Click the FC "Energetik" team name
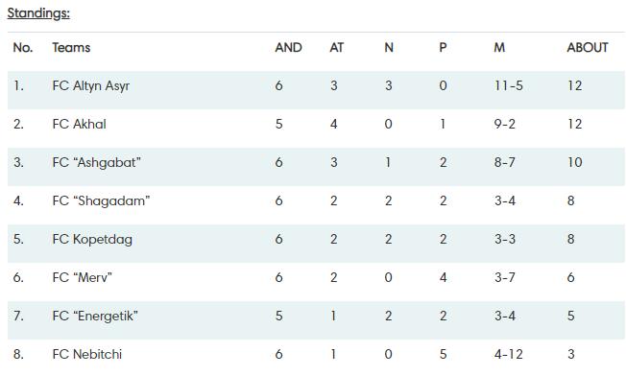Viewport: 626px width, 376px height. (x=95, y=316)
